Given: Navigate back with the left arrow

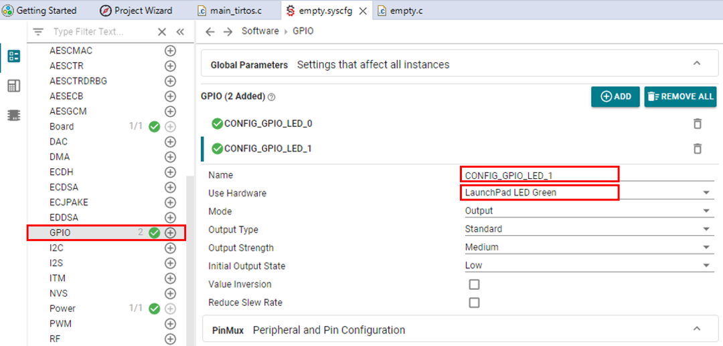Looking at the screenshot, I should [x=210, y=31].
